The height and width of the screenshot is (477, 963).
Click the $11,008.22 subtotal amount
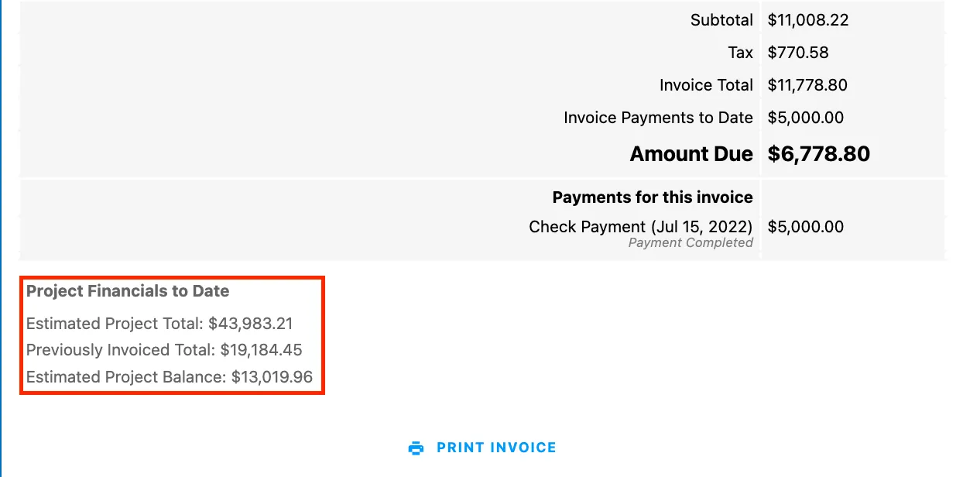click(x=808, y=20)
